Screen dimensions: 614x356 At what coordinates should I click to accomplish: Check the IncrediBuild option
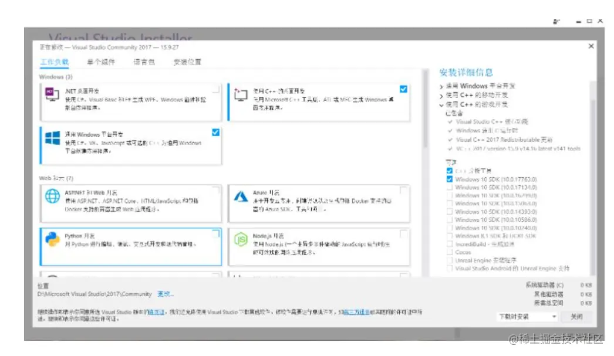[x=450, y=244]
